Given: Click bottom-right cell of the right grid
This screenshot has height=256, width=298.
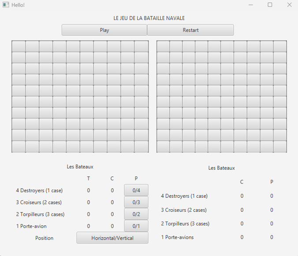Looking at the screenshot, I should click(280, 147).
